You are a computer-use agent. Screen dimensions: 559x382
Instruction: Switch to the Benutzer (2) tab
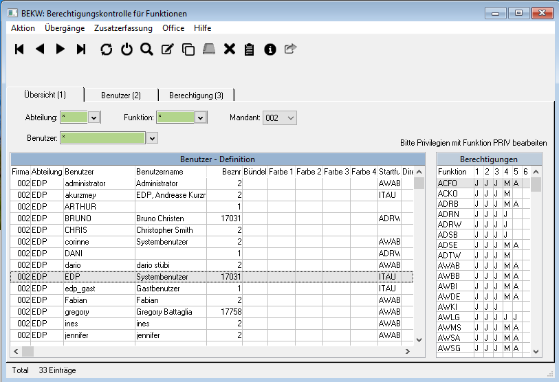(121, 95)
